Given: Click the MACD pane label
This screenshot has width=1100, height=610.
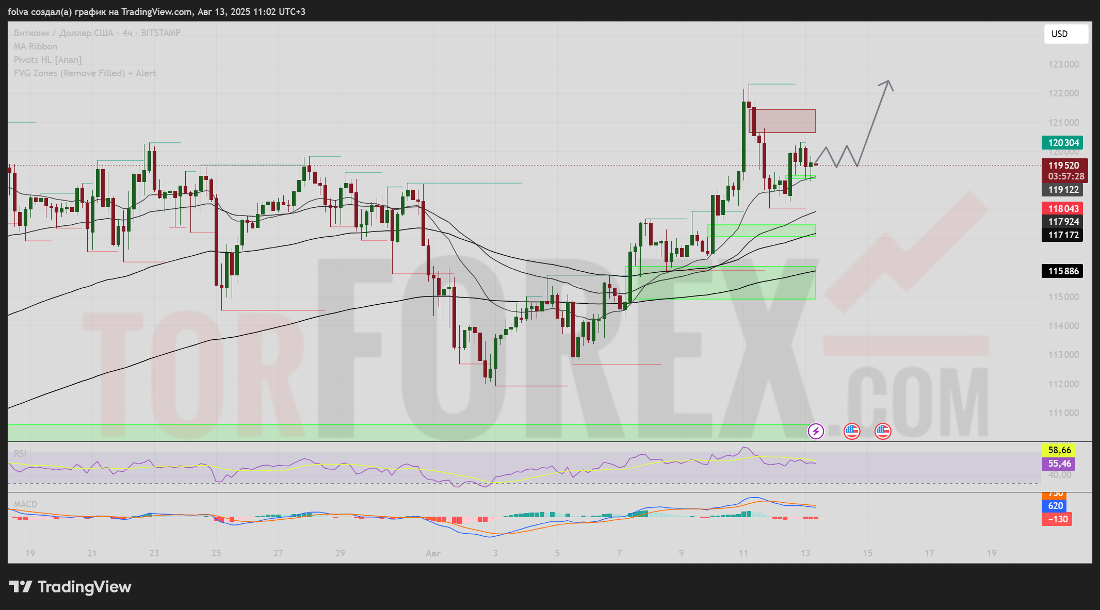Looking at the screenshot, I should click(25, 504).
